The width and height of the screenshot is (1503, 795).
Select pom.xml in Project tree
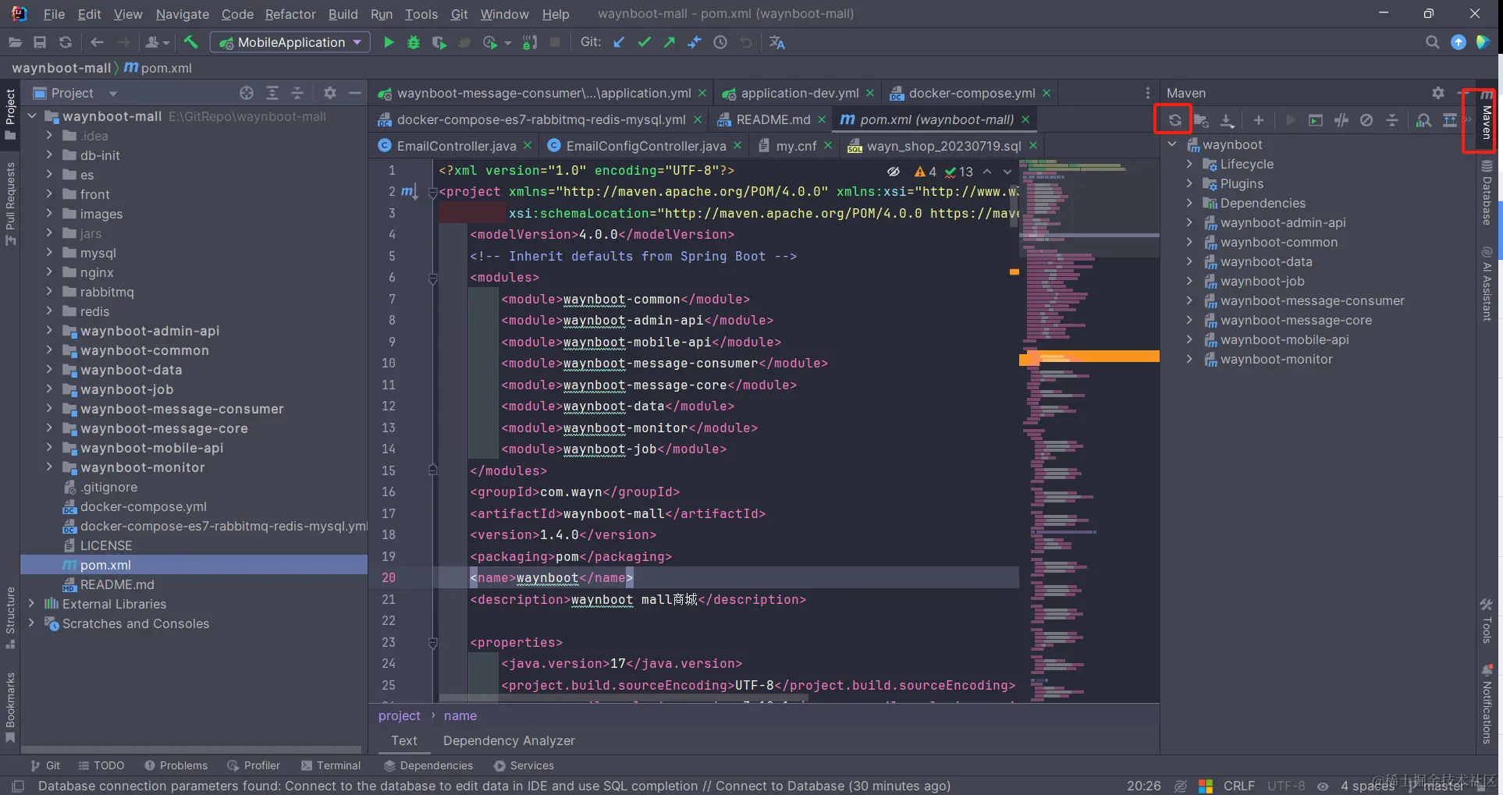[x=194, y=565]
